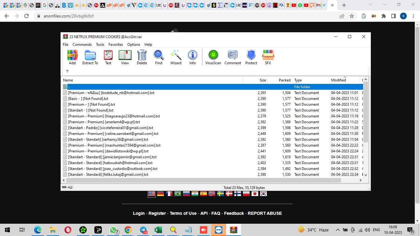Open the tab search dropdown chevron
This screenshot has width=420, height=236.
click(x=370, y=5)
